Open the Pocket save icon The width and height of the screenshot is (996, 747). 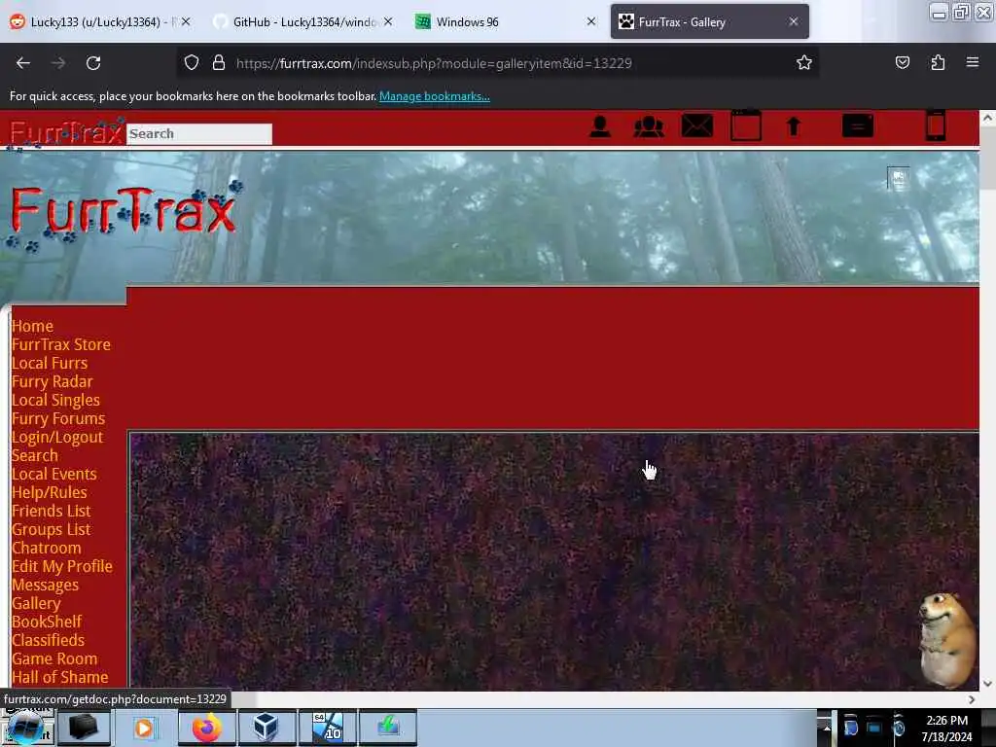point(902,63)
